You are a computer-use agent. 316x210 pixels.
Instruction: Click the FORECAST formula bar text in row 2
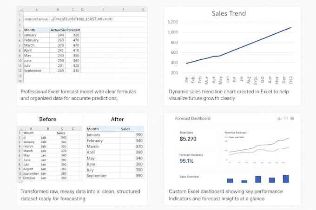coord(82,19)
